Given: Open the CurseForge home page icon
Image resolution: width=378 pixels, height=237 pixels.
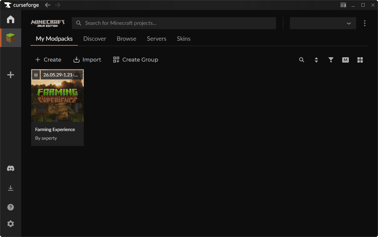Looking at the screenshot, I should [x=11, y=19].
